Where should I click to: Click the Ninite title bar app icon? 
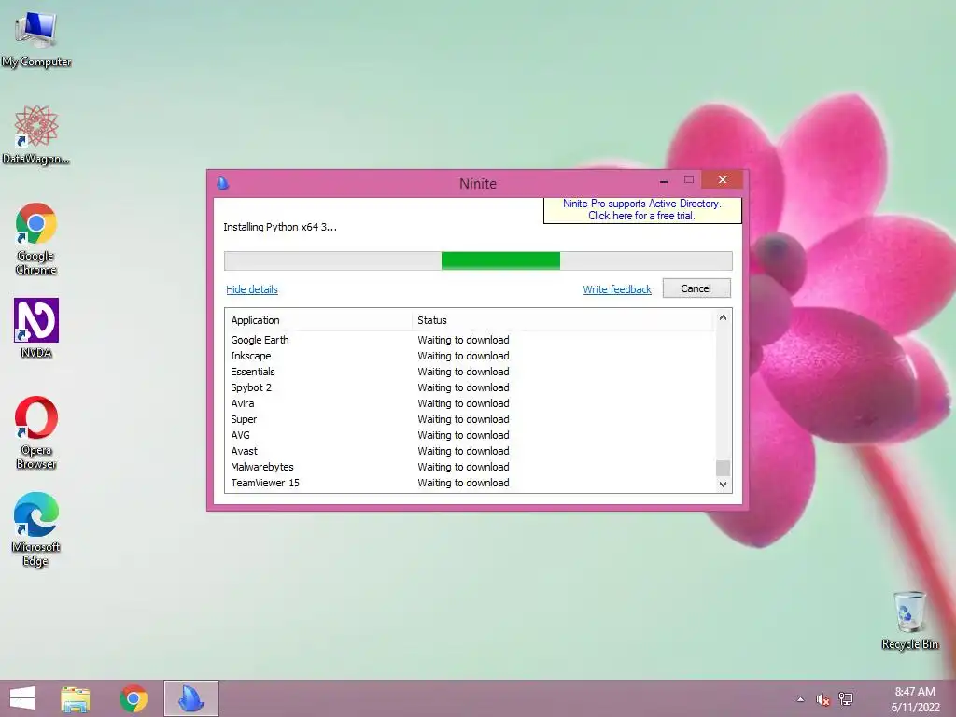pos(222,184)
